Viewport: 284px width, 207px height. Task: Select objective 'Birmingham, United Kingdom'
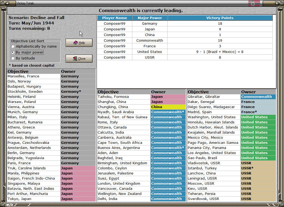124,163
